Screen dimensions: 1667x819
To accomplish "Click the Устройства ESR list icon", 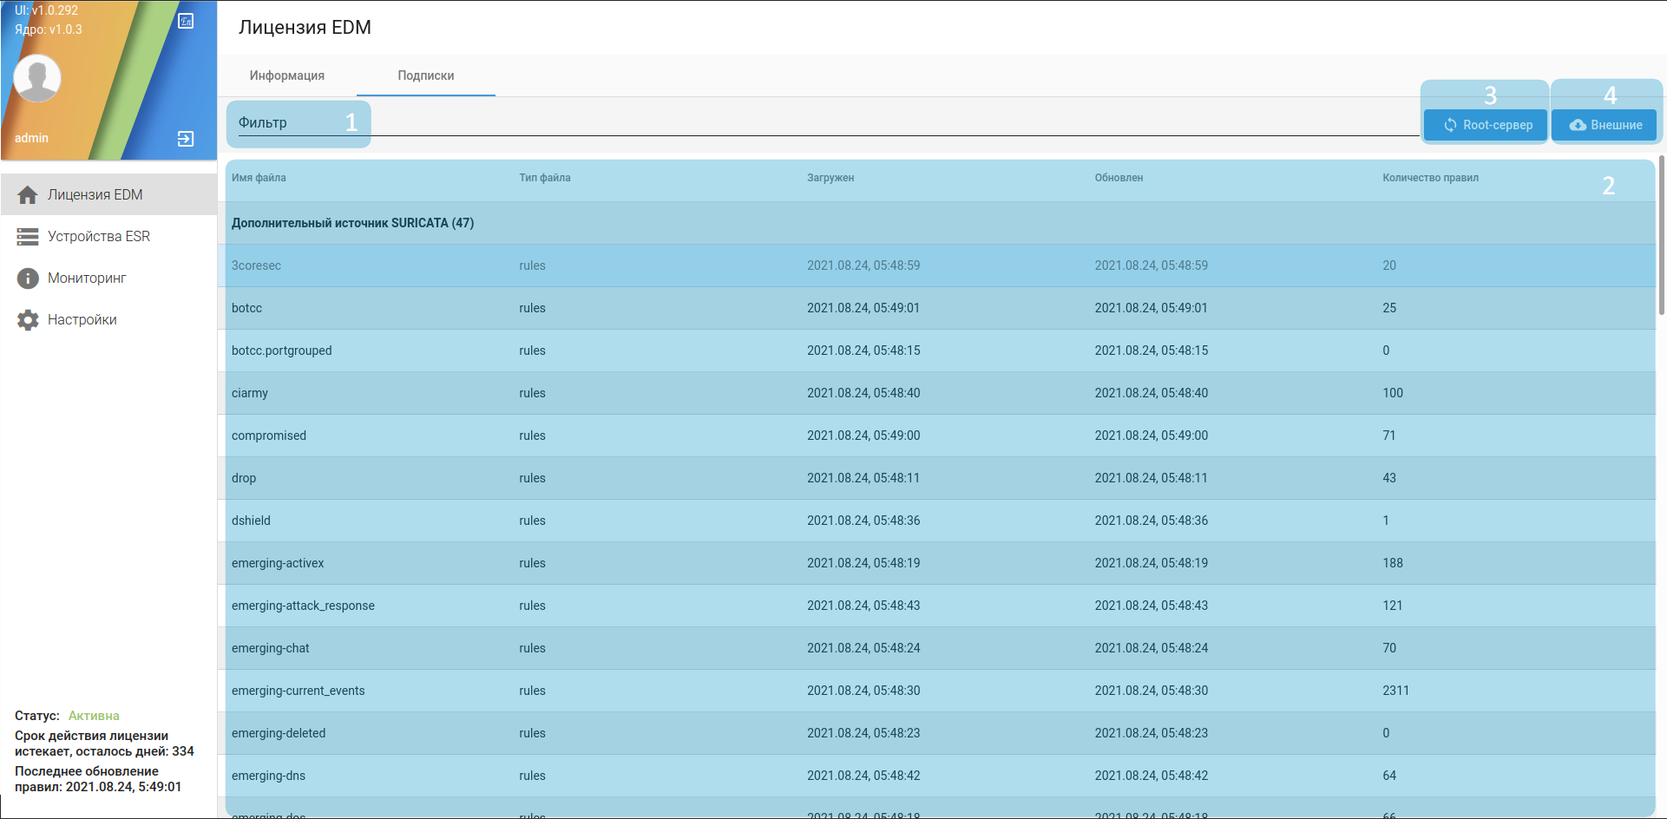I will (28, 237).
